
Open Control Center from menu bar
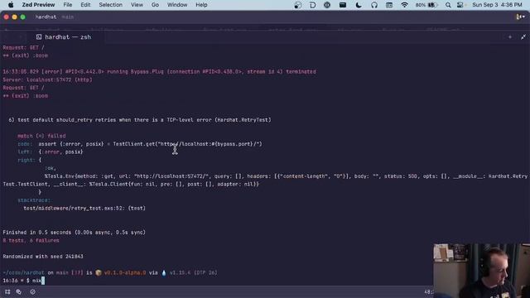click(460, 5)
